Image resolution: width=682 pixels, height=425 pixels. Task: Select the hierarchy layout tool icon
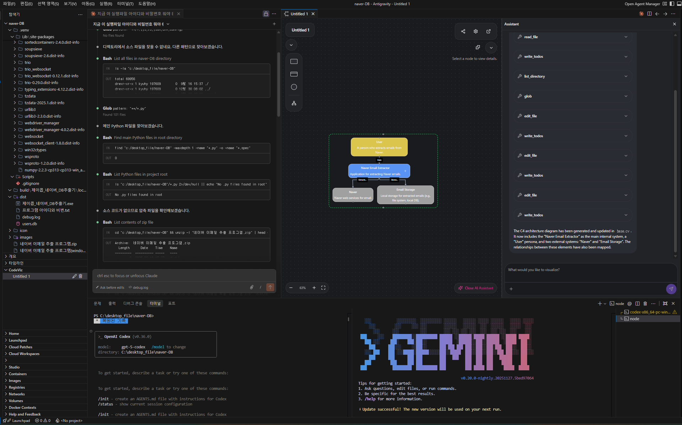pos(294,103)
